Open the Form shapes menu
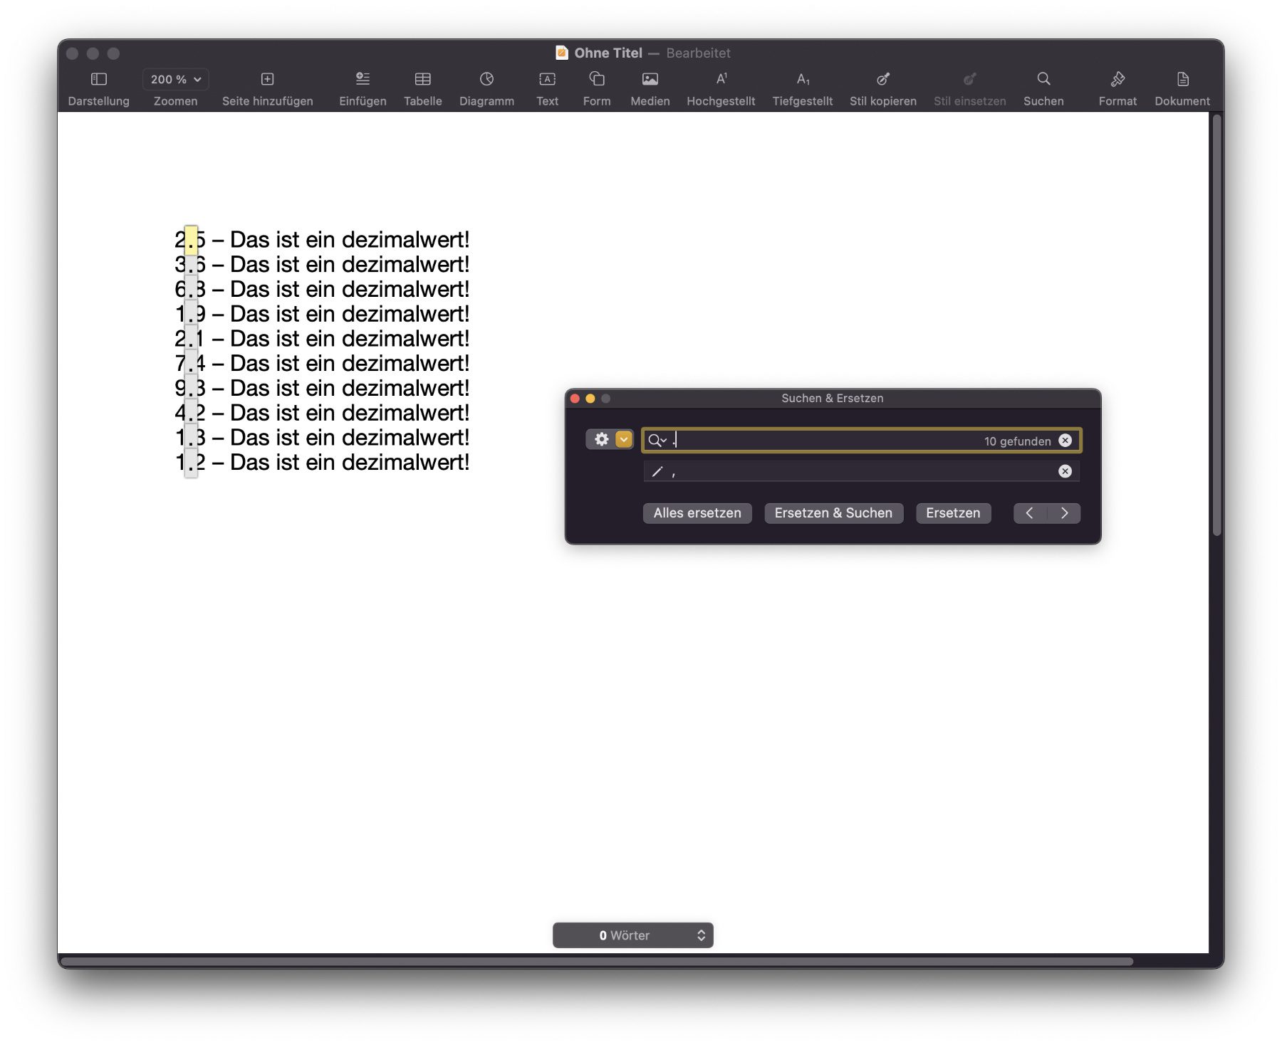Viewport: 1282px width, 1045px height. [x=597, y=88]
